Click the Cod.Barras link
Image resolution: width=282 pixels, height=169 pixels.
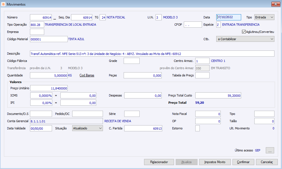pos(87,76)
